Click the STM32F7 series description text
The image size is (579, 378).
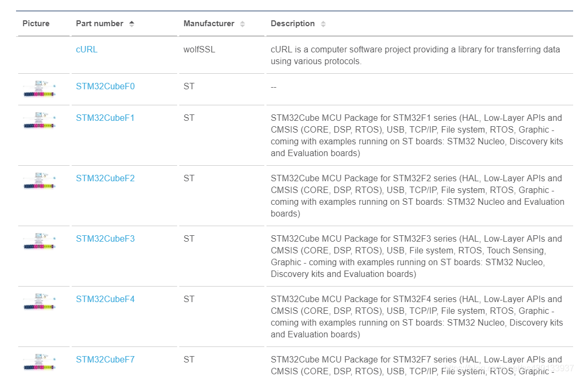click(x=416, y=366)
